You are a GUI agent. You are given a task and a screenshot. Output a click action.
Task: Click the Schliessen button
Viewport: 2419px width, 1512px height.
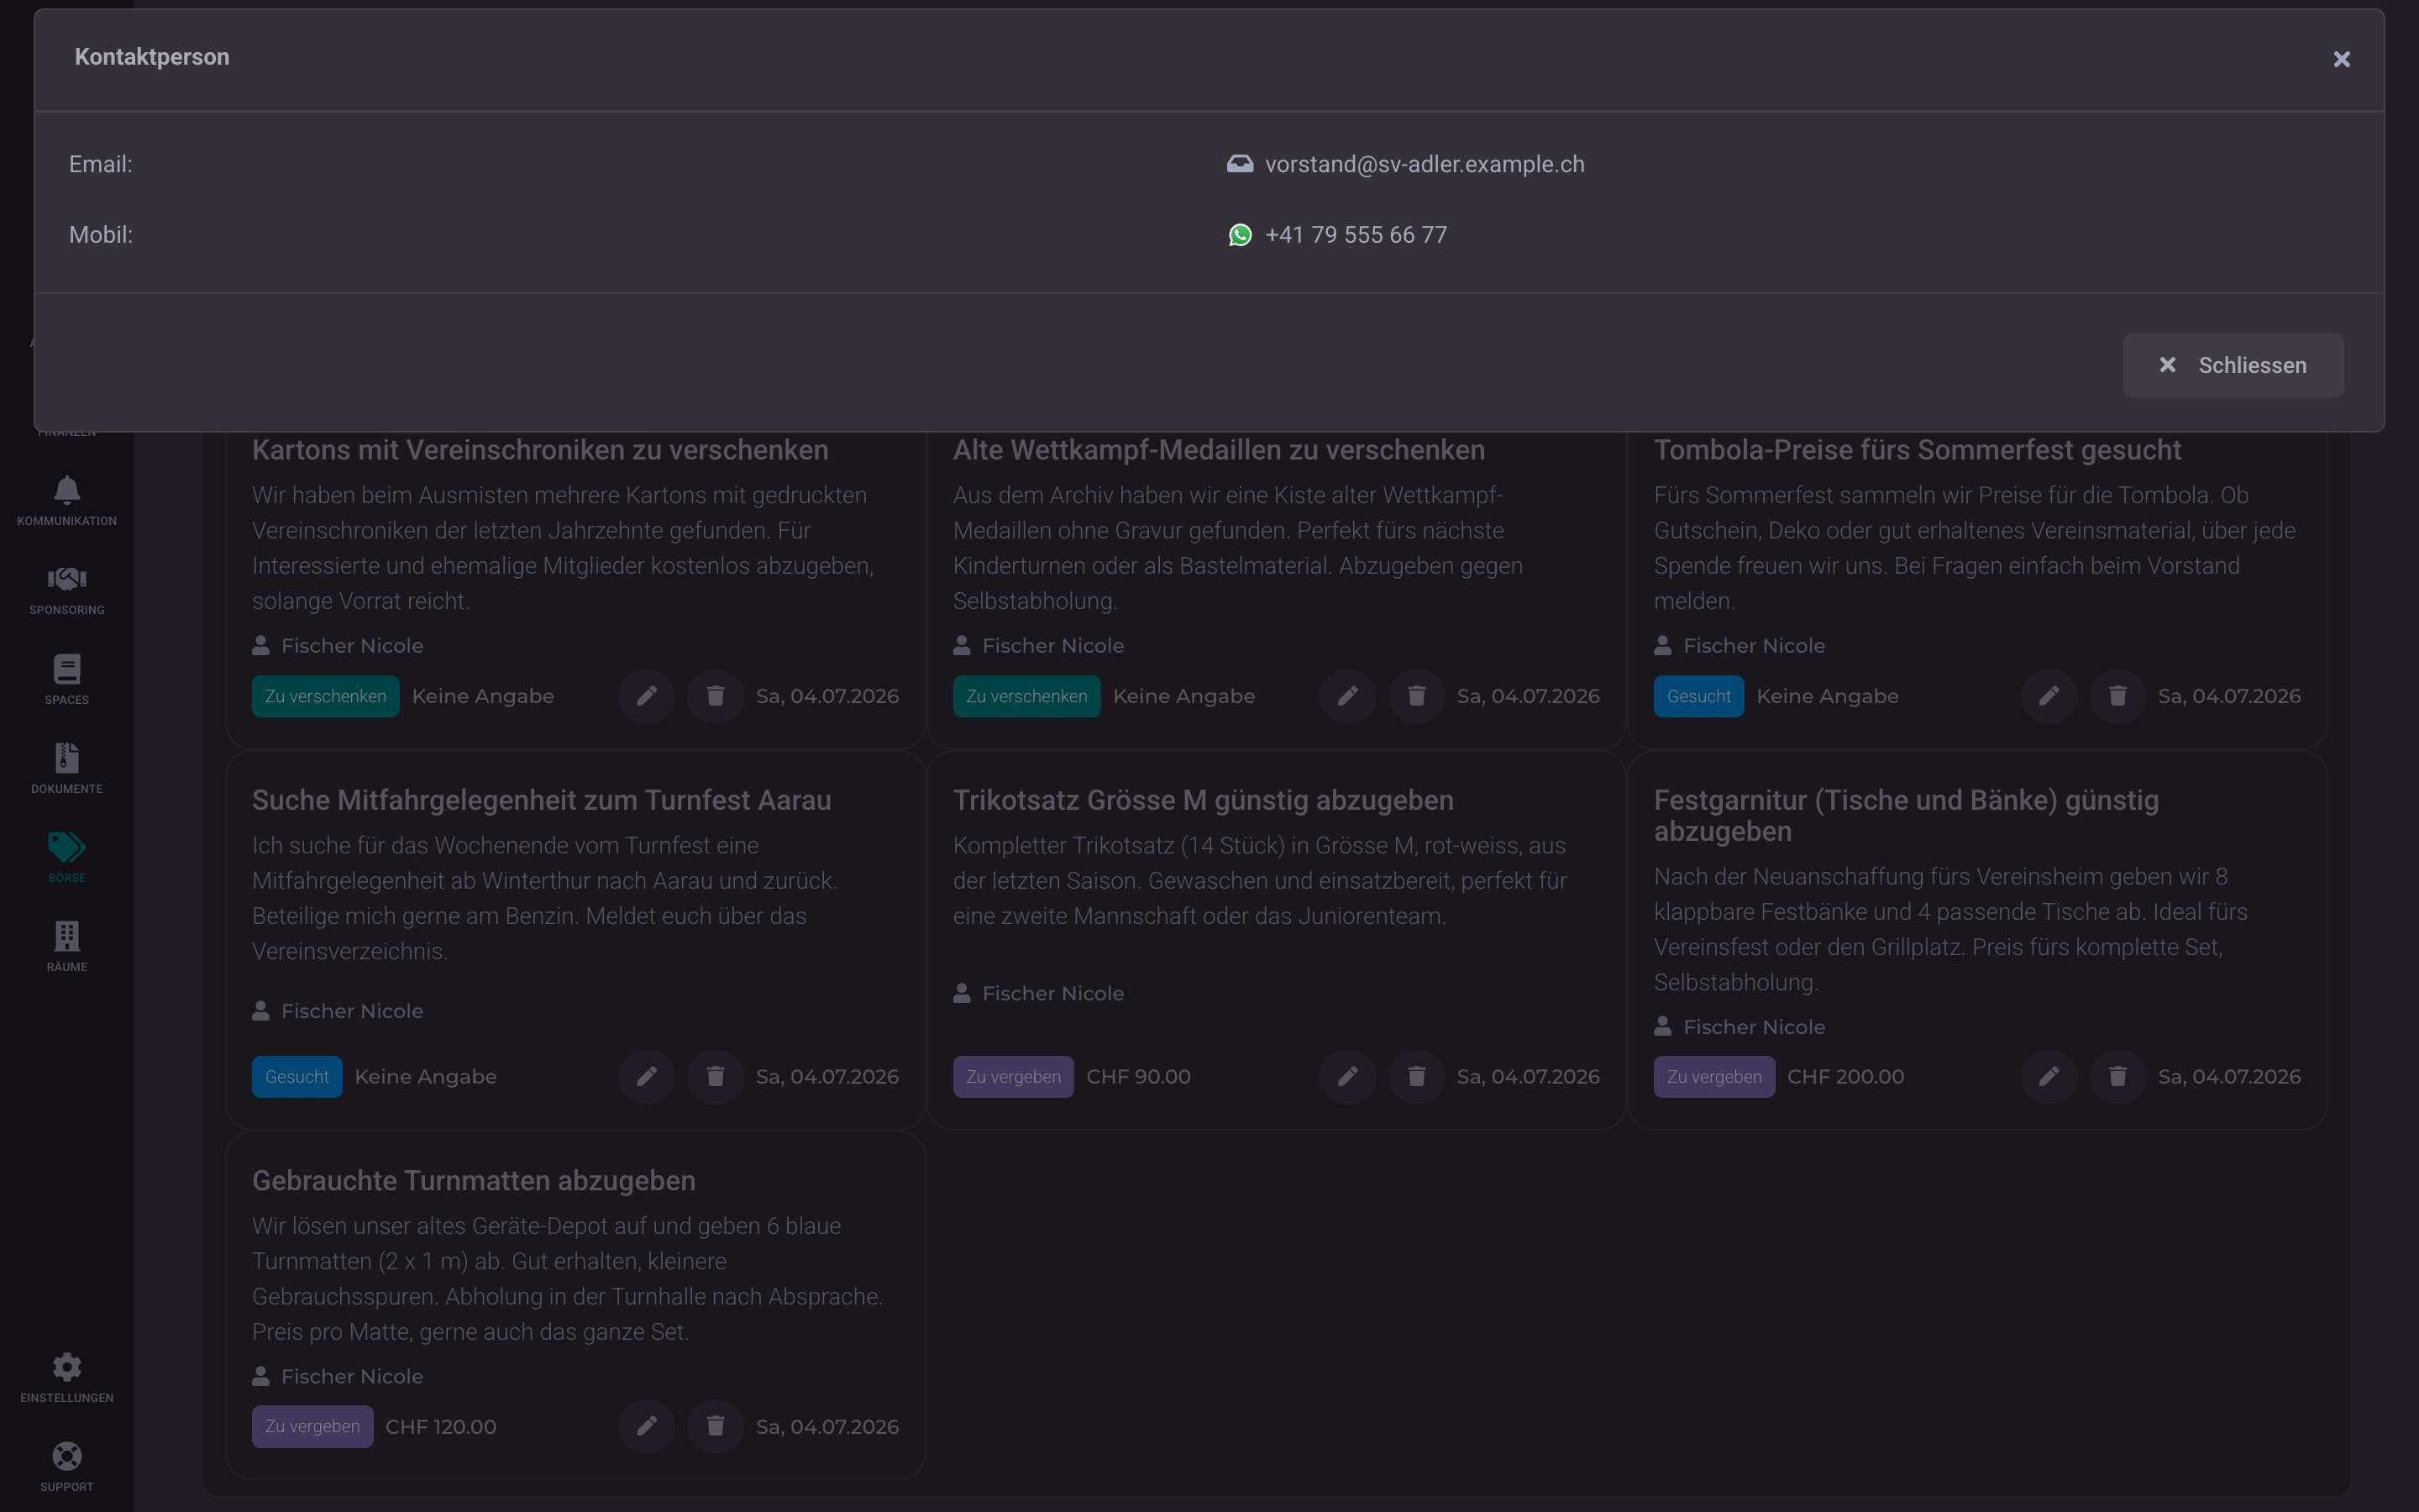(2232, 365)
